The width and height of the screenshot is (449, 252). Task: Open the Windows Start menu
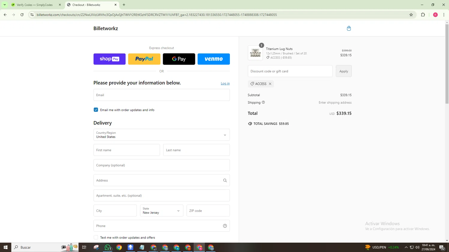tap(5, 247)
